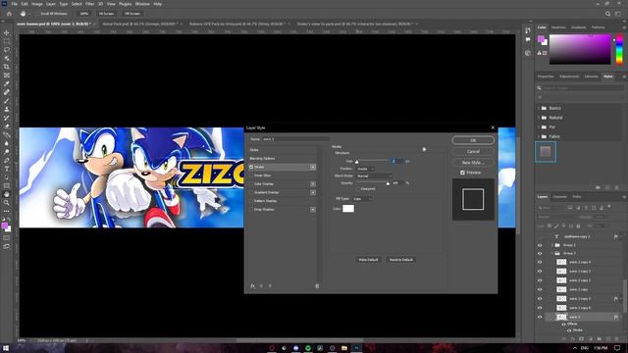Viewport: 628px width, 353px height.
Task: Select the gray style thumbnail in Styles panel
Action: point(546,152)
